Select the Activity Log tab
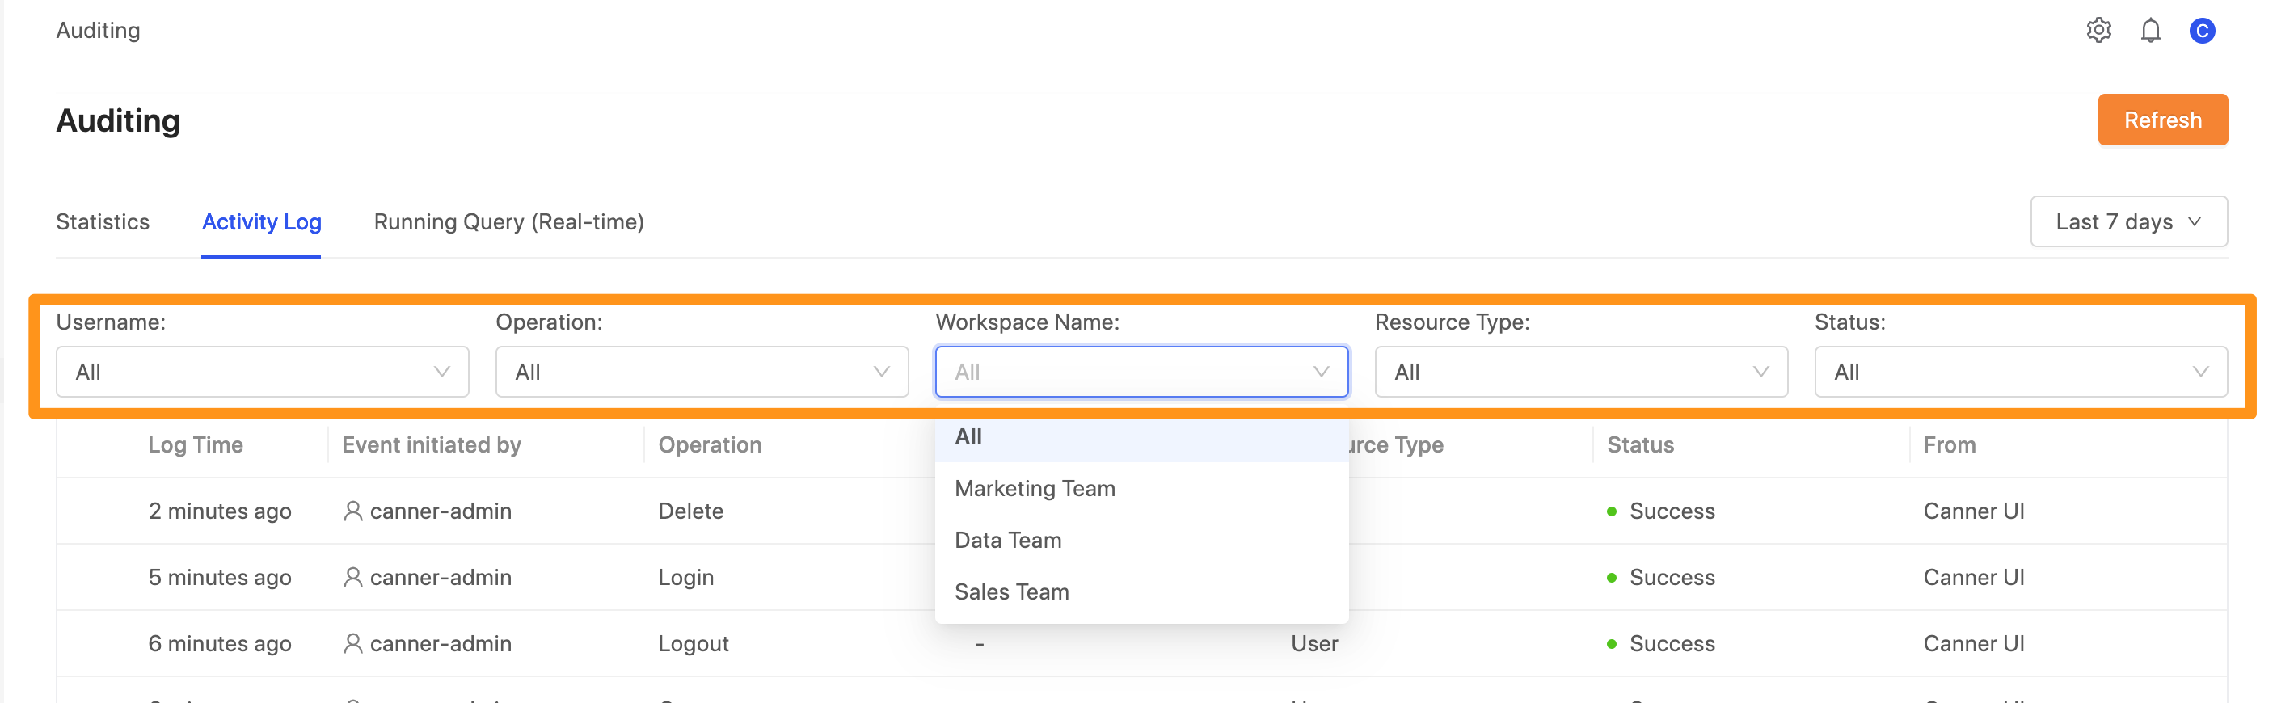 tap(261, 221)
